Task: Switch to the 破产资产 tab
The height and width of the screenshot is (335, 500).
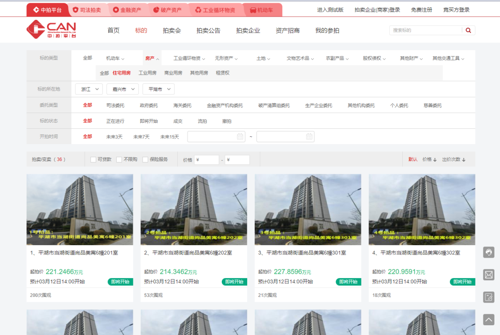Action: coord(168,10)
